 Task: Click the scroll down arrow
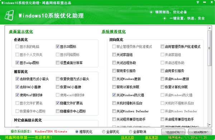point(210,125)
